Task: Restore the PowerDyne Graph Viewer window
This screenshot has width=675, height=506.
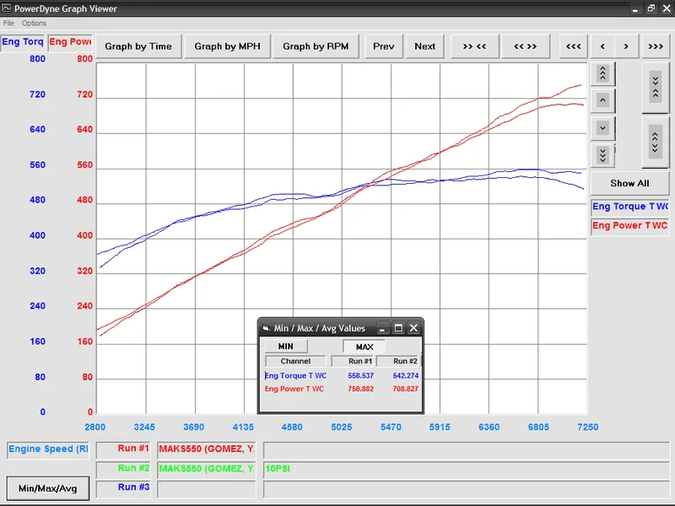Action: (x=651, y=8)
